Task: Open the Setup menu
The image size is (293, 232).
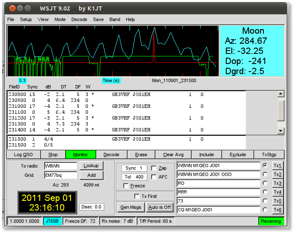Action: 26,19
